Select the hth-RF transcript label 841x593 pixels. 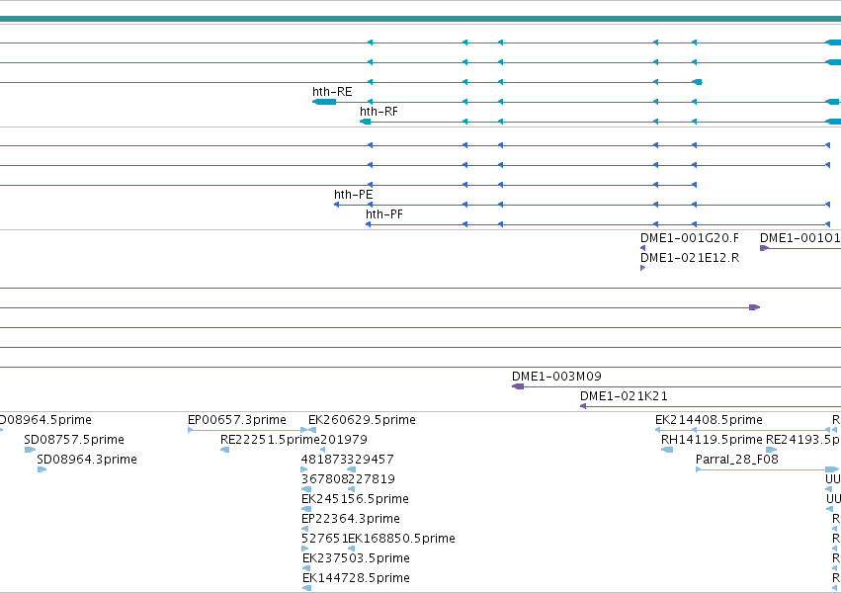(378, 112)
